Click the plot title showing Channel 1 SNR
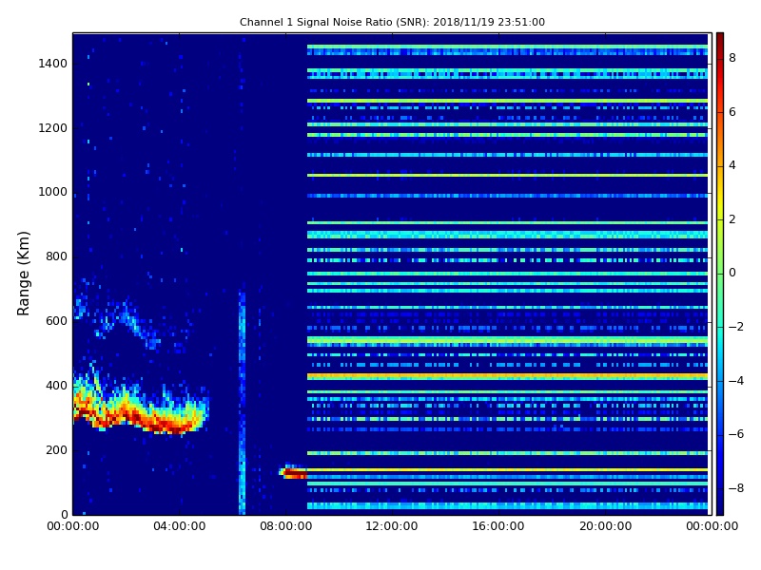 [392, 22]
